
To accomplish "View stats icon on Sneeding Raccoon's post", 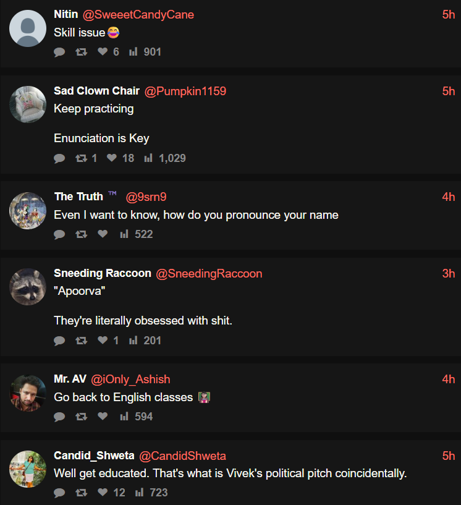I will click(133, 341).
